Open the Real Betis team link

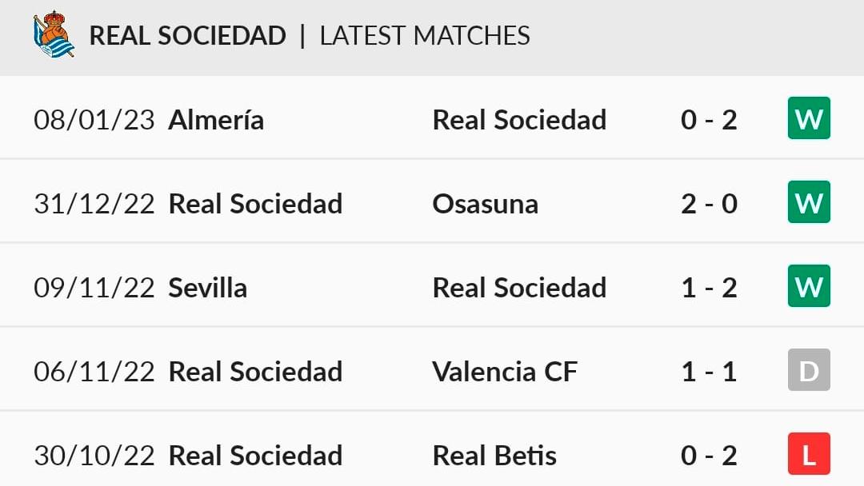pyautogui.click(x=494, y=455)
